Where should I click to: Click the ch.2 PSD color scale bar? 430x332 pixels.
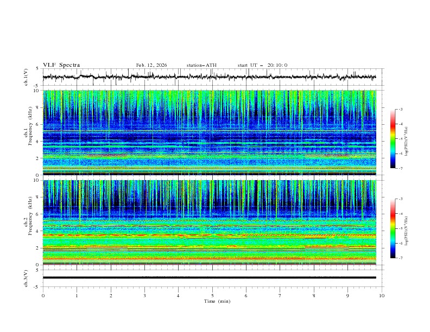pos(393,228)
